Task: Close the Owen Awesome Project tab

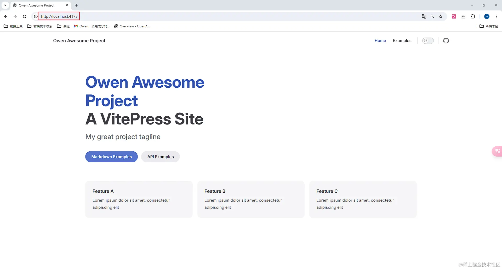Action: (x=67, y=5)
